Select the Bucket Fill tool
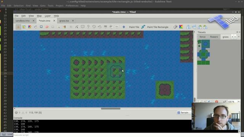The height and width of the screenshot is (137, 244). click(35, 27)
